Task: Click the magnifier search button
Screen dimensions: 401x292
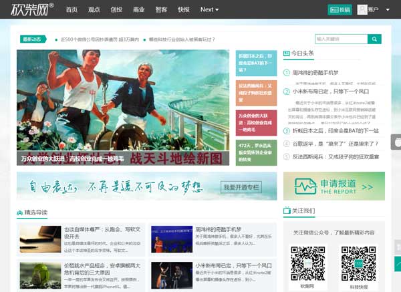Action: (374, 39)
